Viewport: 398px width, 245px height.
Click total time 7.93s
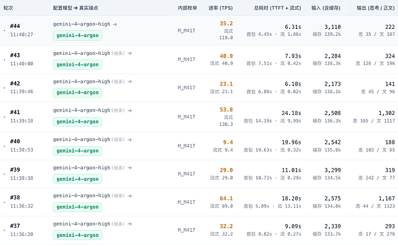click(293, 56)
